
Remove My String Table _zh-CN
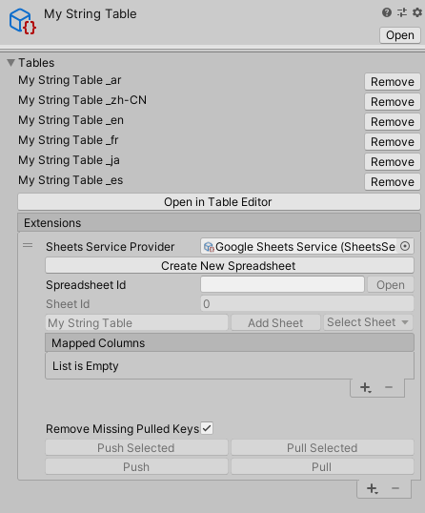393,101
